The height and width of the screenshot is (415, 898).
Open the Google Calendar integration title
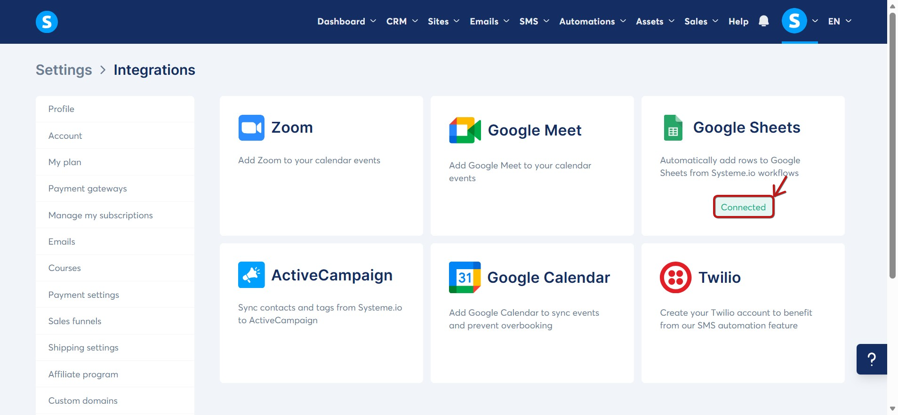[x=548, y=278]
